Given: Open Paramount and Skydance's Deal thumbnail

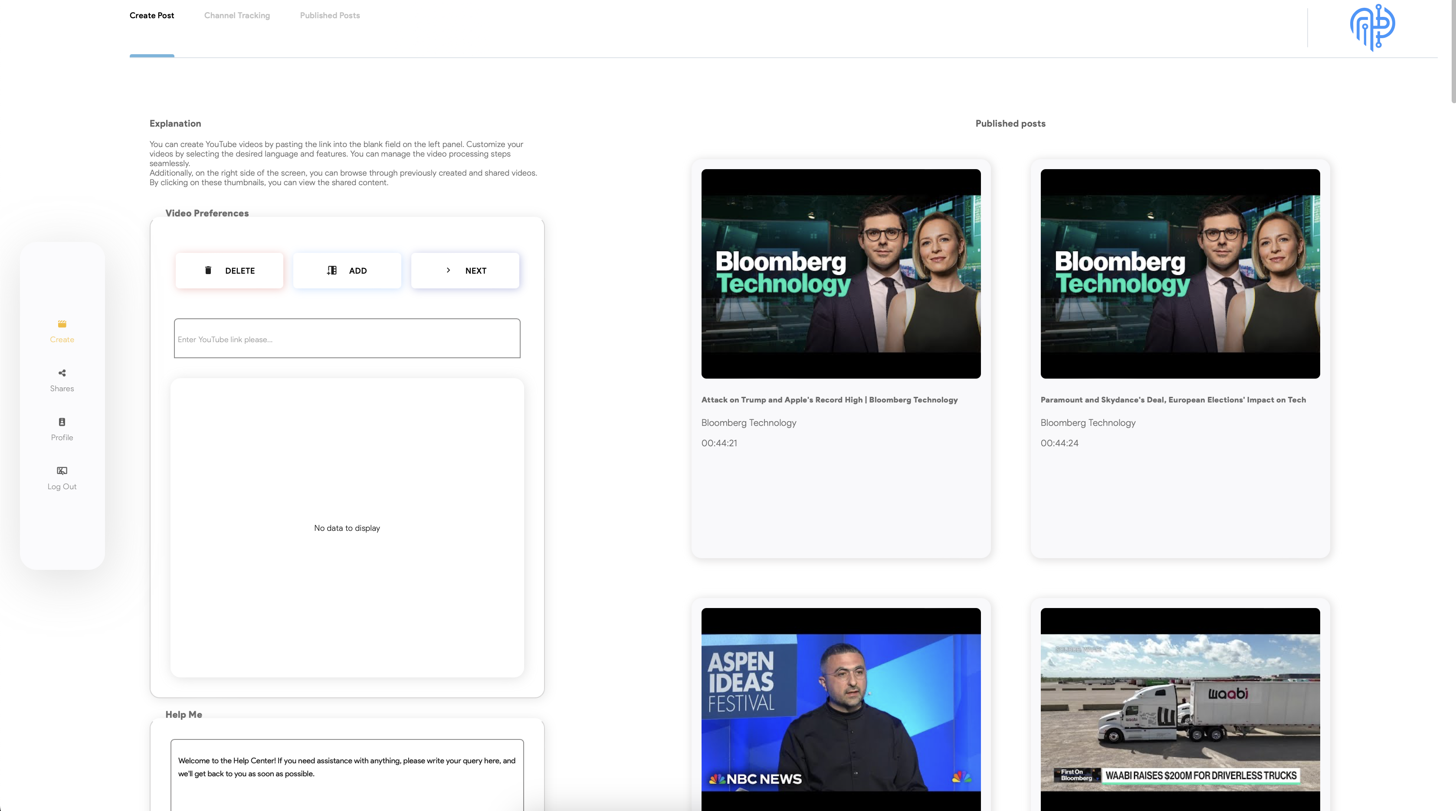Looking at the screenshot, I should coord(1180,274).
